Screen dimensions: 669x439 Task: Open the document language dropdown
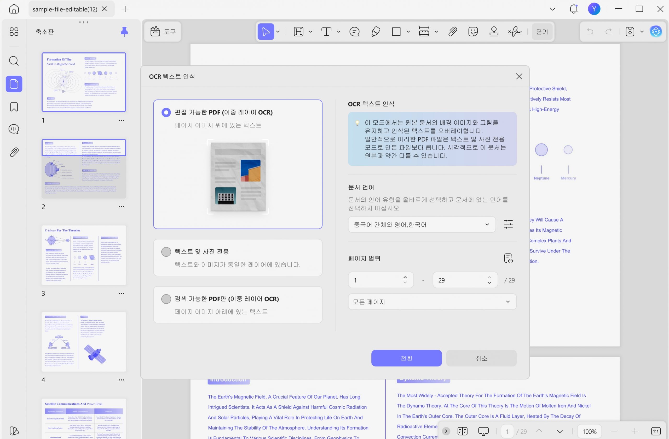pyautogui.click(x=421, y=224)
